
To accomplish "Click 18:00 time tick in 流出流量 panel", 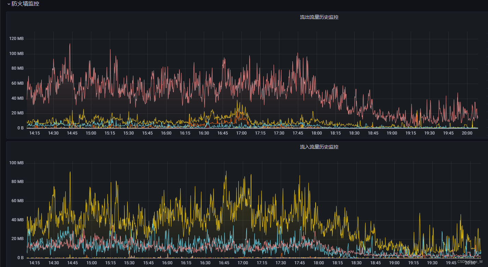I will coord(317,133).
